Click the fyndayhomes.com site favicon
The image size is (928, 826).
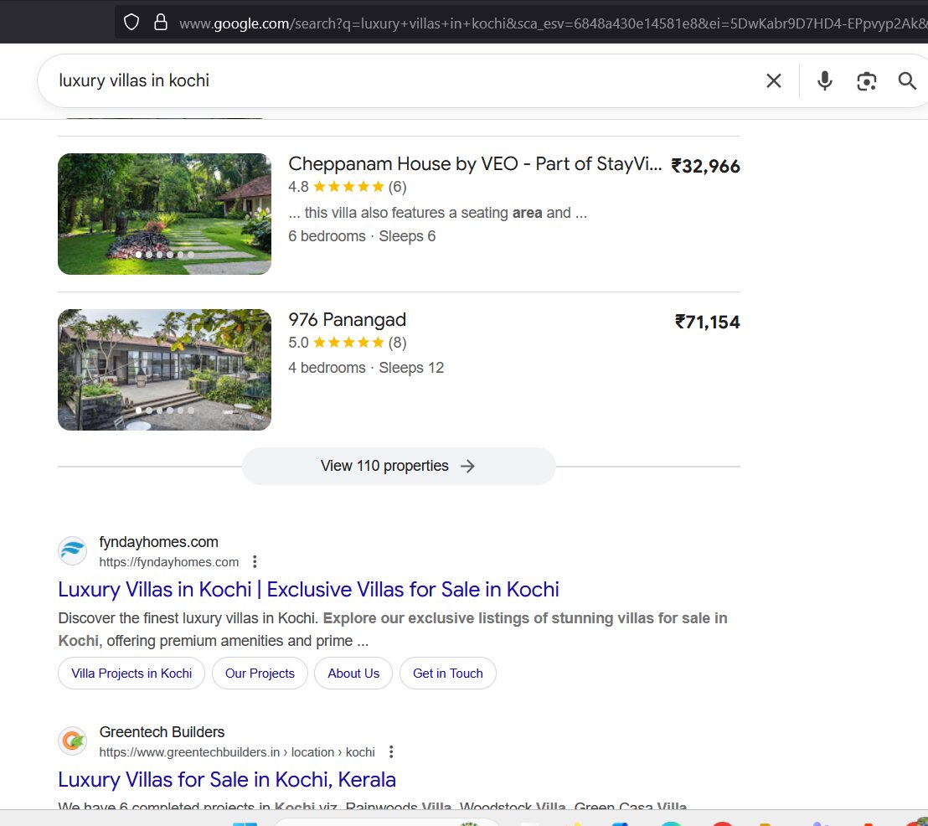[x=73, y=551]
